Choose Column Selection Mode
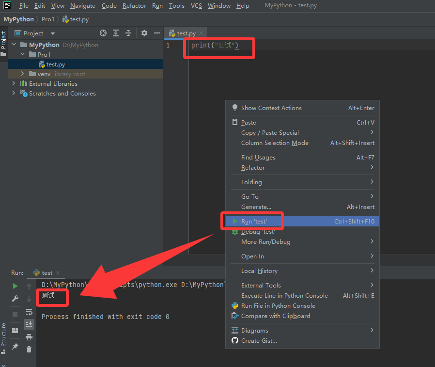The height and width of the screenshot is (367, 435). (302, 143)
